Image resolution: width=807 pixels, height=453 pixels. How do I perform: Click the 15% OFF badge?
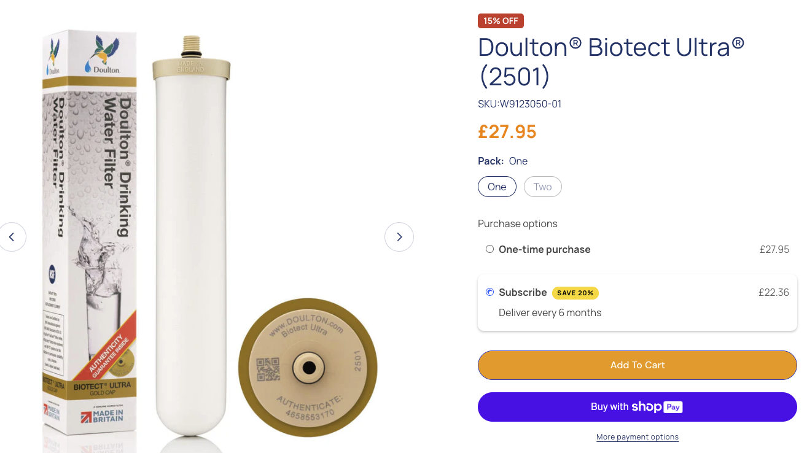pyautogui.click(x=501, y=21)
